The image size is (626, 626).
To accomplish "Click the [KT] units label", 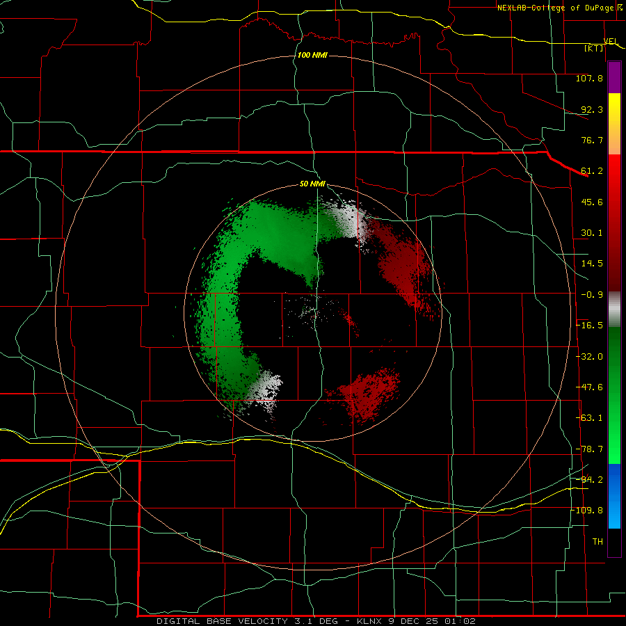I will tap(594, 48).
